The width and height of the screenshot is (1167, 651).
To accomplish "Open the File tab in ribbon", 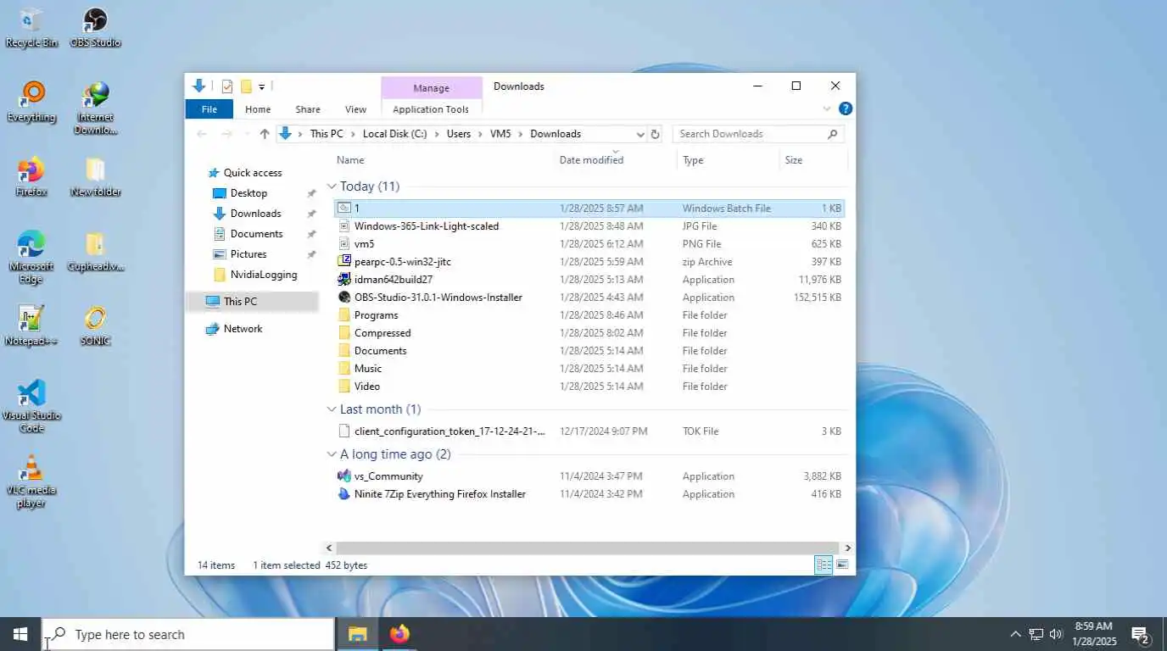I will (x=209, y=109).
